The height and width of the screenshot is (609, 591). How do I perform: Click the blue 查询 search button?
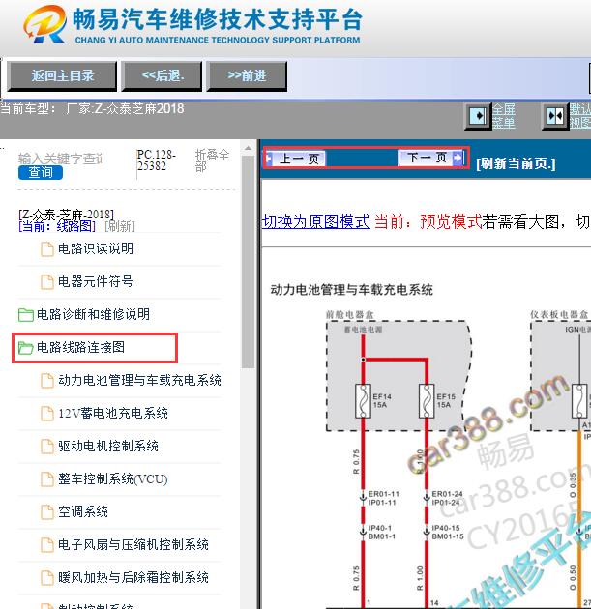(41, 172)
